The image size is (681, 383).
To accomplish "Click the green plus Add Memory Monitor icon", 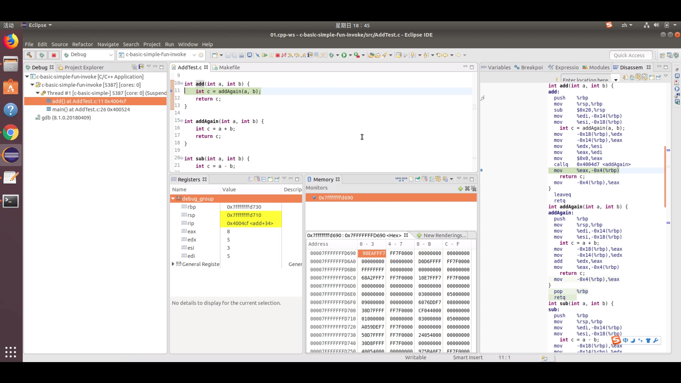I will coord(460,188).
